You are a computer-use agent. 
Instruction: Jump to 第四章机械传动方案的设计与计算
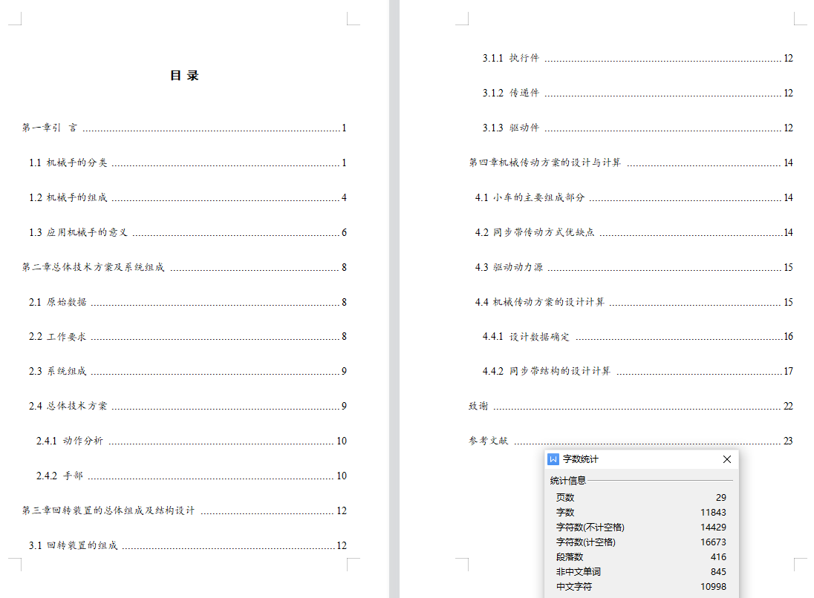[544, 162]
